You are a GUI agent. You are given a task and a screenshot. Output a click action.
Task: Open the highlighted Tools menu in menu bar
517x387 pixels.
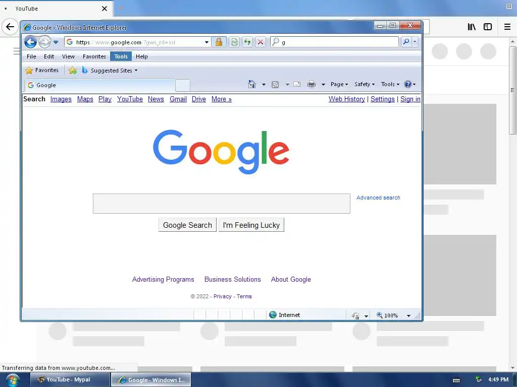(121, 56)
